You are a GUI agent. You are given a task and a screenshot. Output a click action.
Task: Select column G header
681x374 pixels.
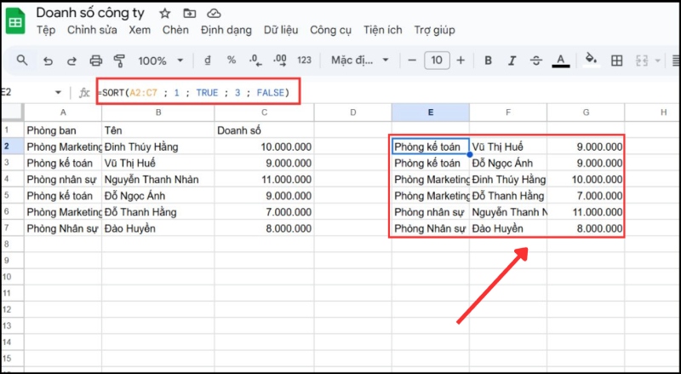click(x=586, y=112)
